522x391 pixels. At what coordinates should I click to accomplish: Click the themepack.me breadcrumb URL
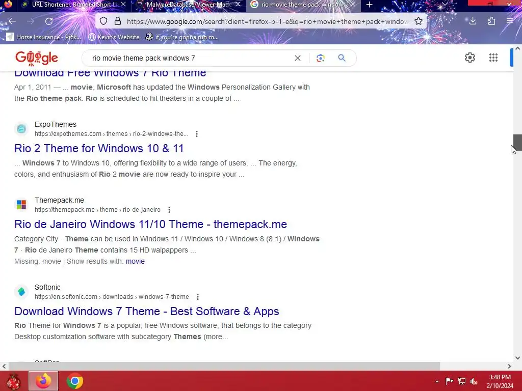point(97,210)
